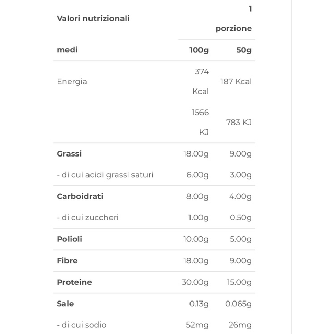Select the '783 KJ' portion value
335x334 pixels.
pyautogui.click(x=239, y=123)
